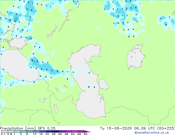
Task: Click the legend scale label '15'
Action: coord(41,134)
